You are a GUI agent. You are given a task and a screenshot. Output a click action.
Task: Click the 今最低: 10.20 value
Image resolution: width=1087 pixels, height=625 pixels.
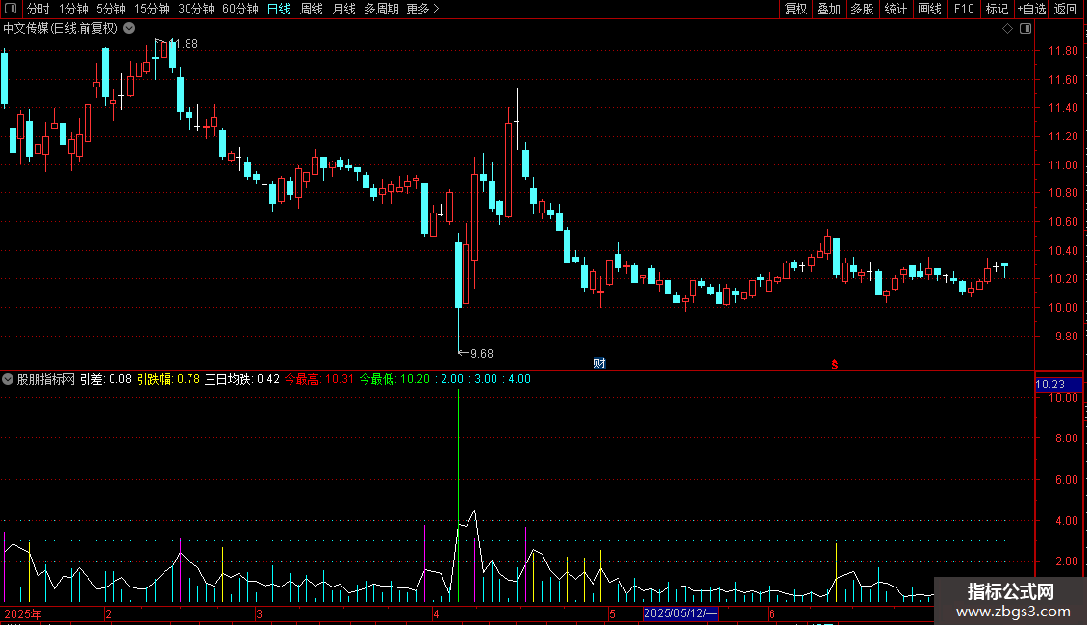point(394,379)
